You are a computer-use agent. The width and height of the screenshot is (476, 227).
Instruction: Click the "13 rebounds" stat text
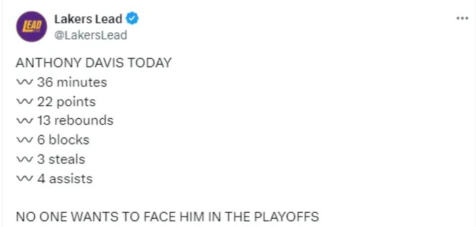pyautogui.click(x=75, y=121)
